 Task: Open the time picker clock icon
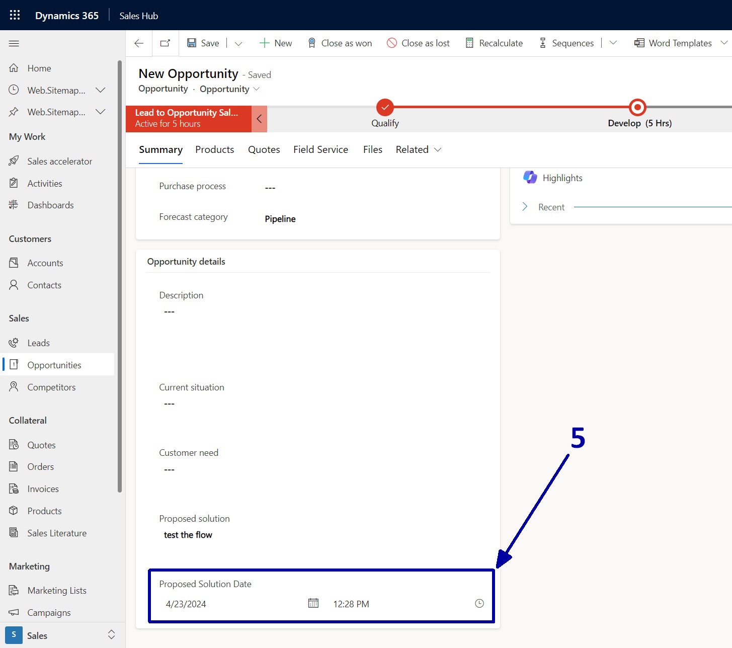tap(479, 603)
